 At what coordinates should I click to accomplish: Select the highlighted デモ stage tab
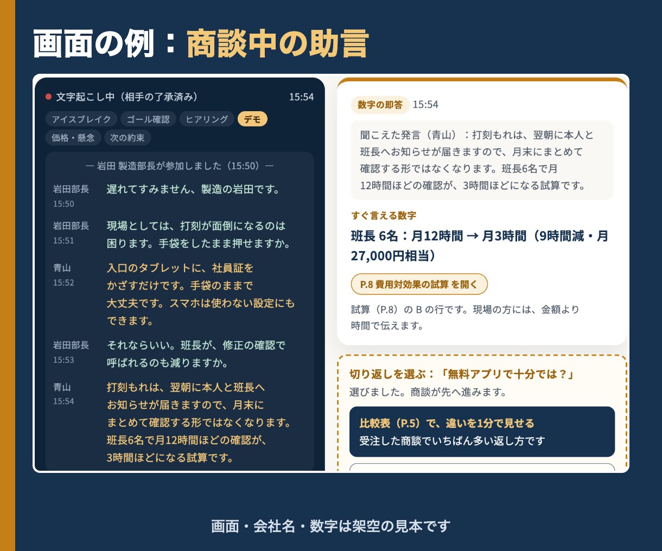(252, 119)
